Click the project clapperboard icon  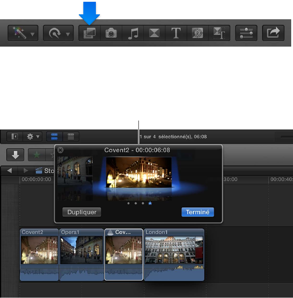tap(39, 170)
